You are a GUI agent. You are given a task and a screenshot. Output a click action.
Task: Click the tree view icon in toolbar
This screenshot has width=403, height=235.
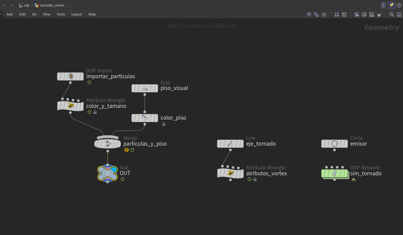coord(317,15)
